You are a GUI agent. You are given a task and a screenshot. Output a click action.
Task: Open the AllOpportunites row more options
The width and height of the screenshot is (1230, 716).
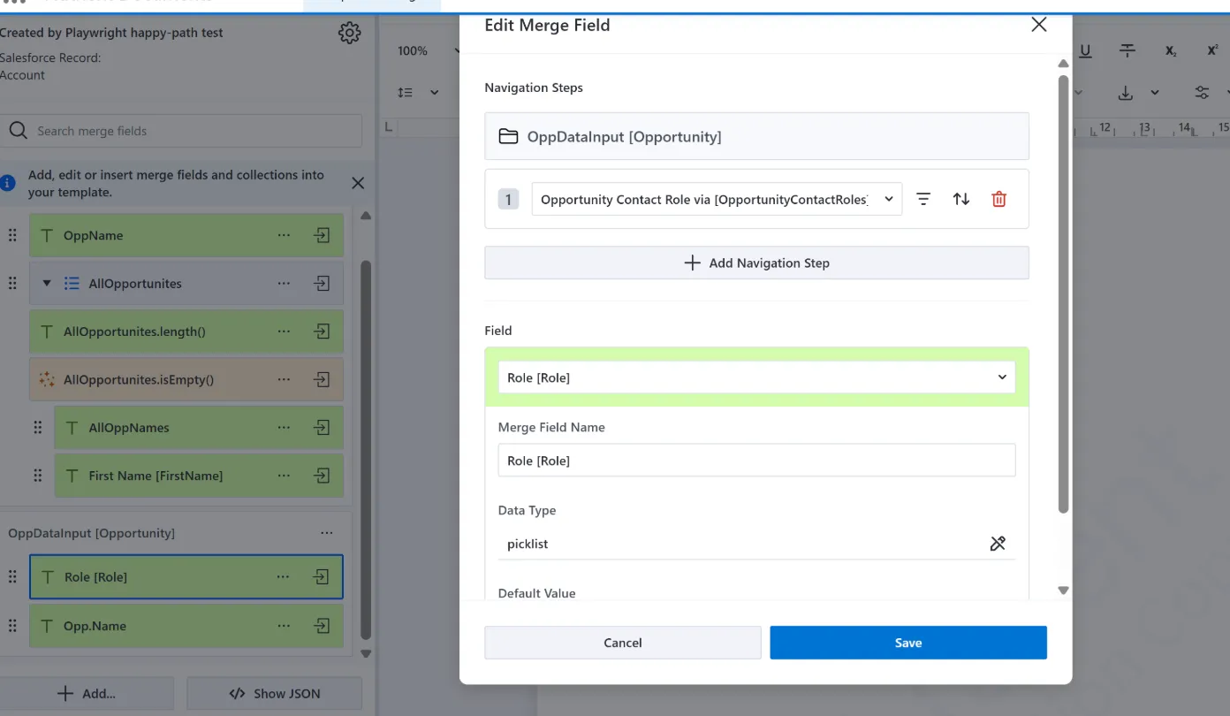point(284,284)
